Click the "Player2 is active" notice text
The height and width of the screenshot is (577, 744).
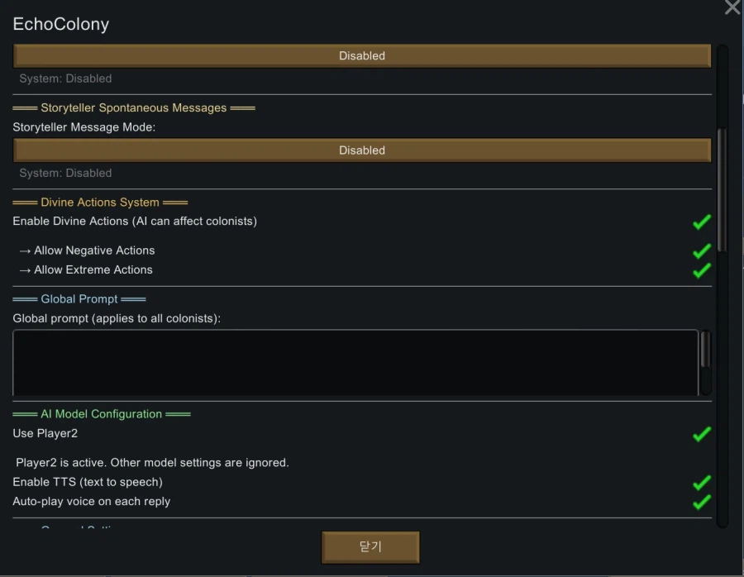[x=152, y=463]
